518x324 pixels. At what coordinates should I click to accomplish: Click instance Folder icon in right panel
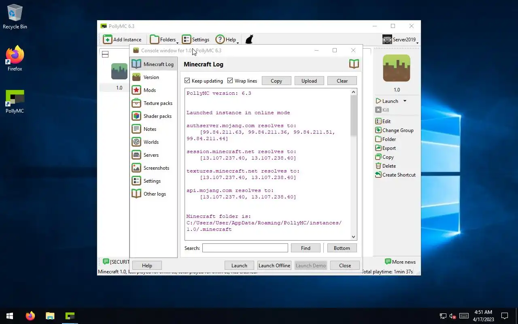coord(378,139)
